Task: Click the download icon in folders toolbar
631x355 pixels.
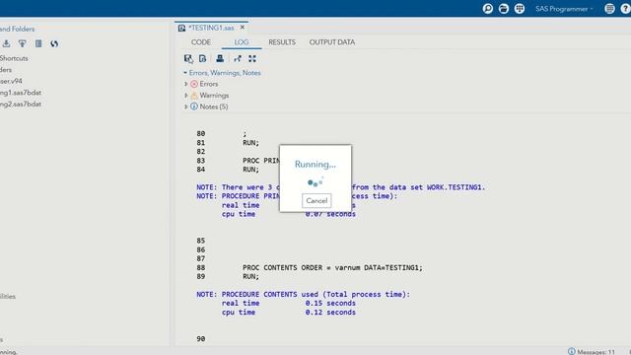Action: (7, 43)
